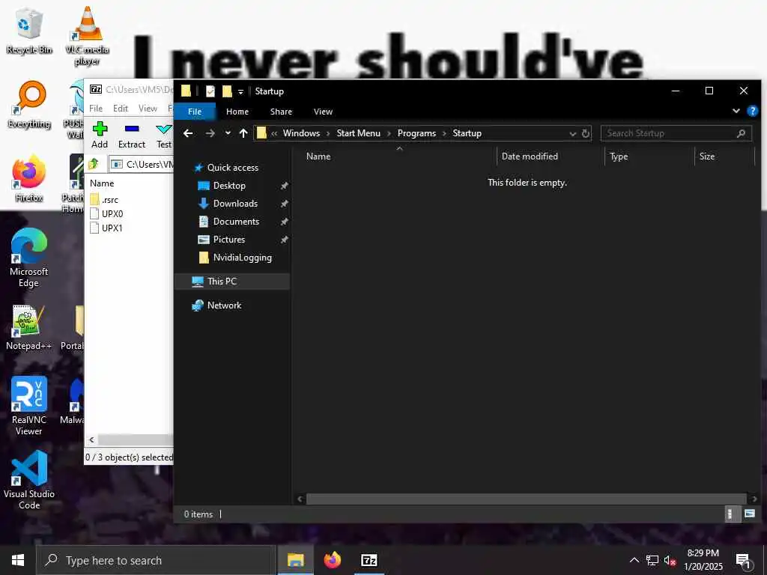
Task: Open recent locations dropdown in Explorer
Action: pyautogui.click(x=228, y=133)
